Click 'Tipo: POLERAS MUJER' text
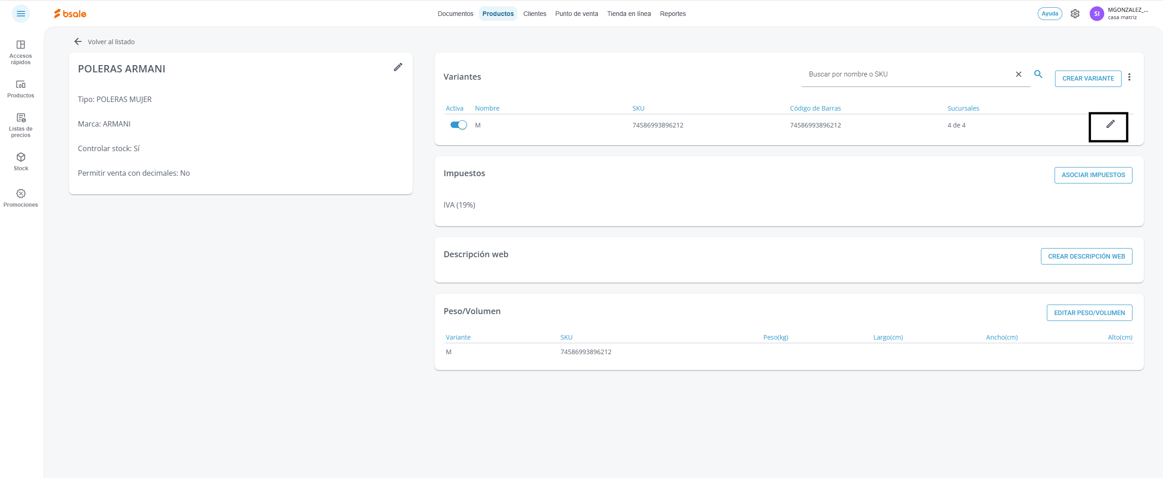 (x=115, y=99)
